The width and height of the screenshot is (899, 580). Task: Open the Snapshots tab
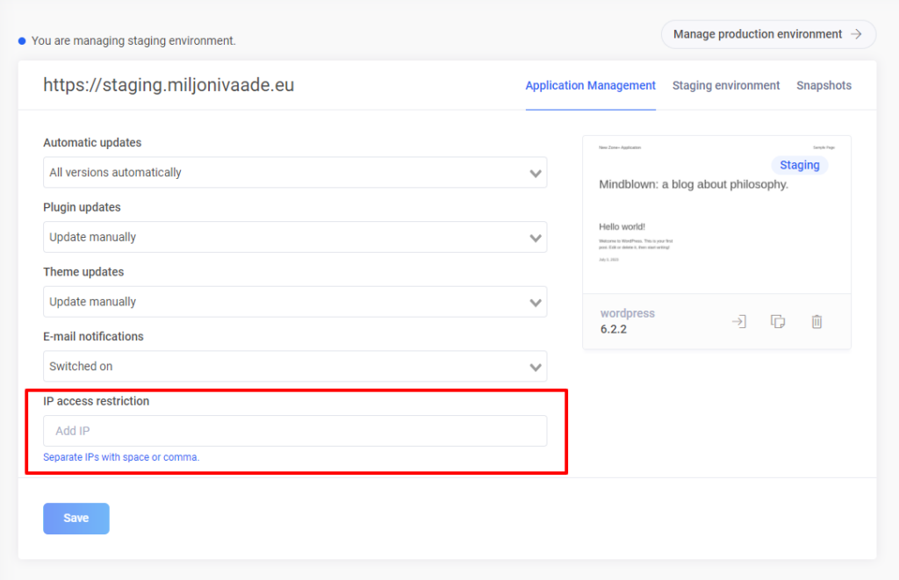pos(823,86)
